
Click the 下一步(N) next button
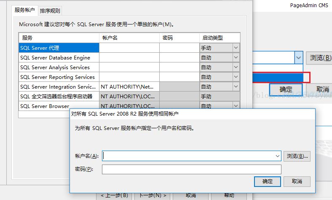pos(153,195)
